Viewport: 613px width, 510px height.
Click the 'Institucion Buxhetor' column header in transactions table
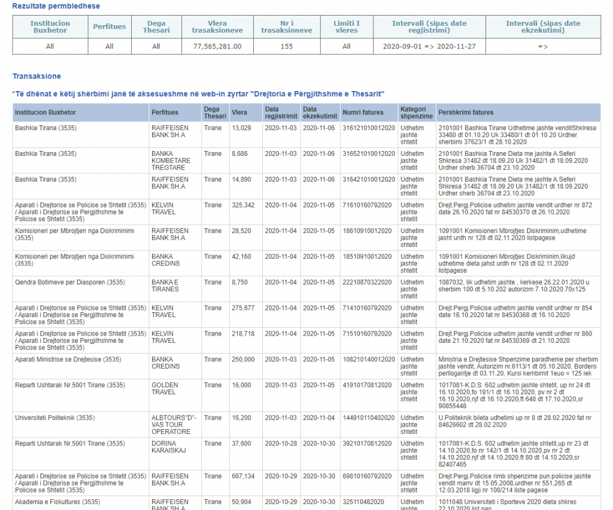45,112
